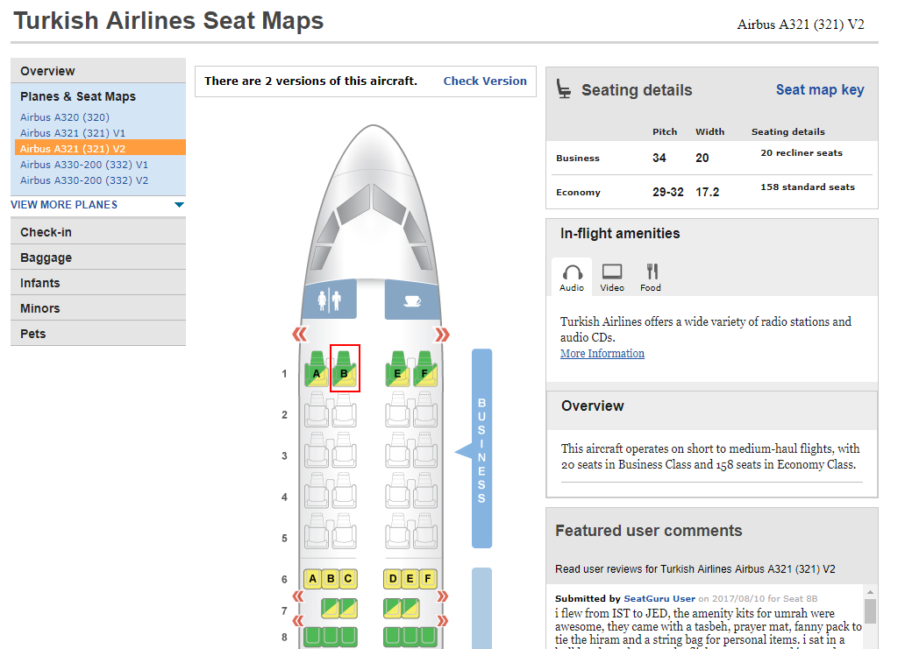Image resolution: width=905 pixels, height=649 pixels.
Task: Select economy seat 6F
Action: pyautogui.click(x=428, y=579)
